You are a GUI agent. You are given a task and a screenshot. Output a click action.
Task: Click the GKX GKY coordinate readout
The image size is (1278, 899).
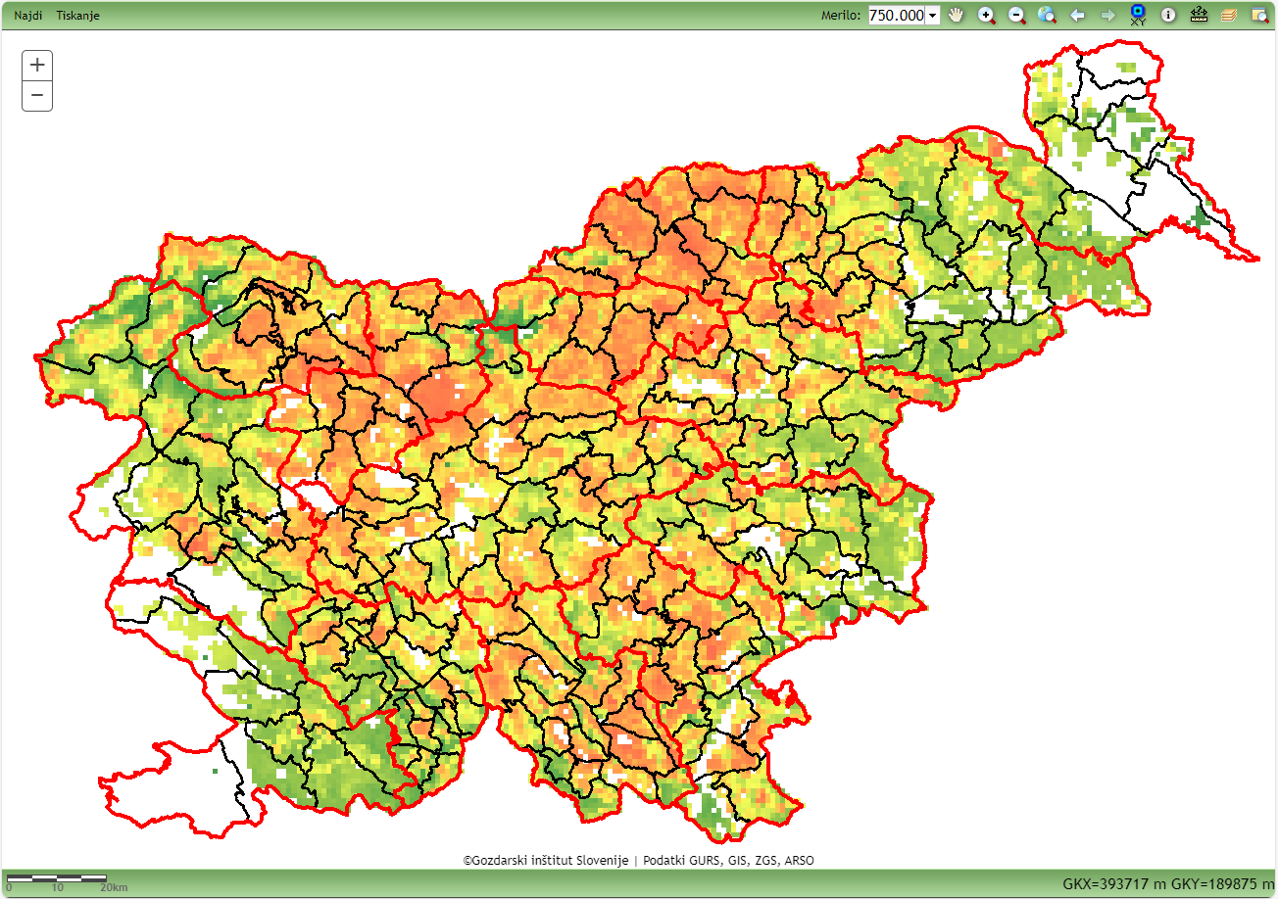pos(1168,883)
